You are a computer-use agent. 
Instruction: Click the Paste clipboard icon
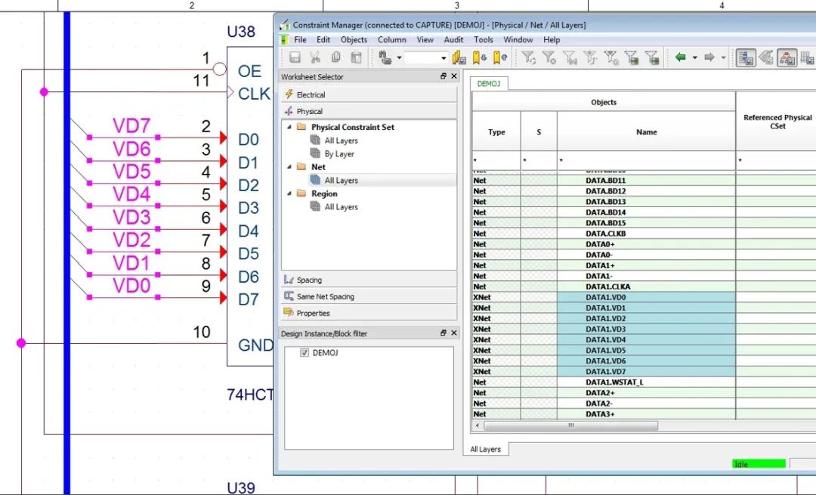(x=357, y=57)
